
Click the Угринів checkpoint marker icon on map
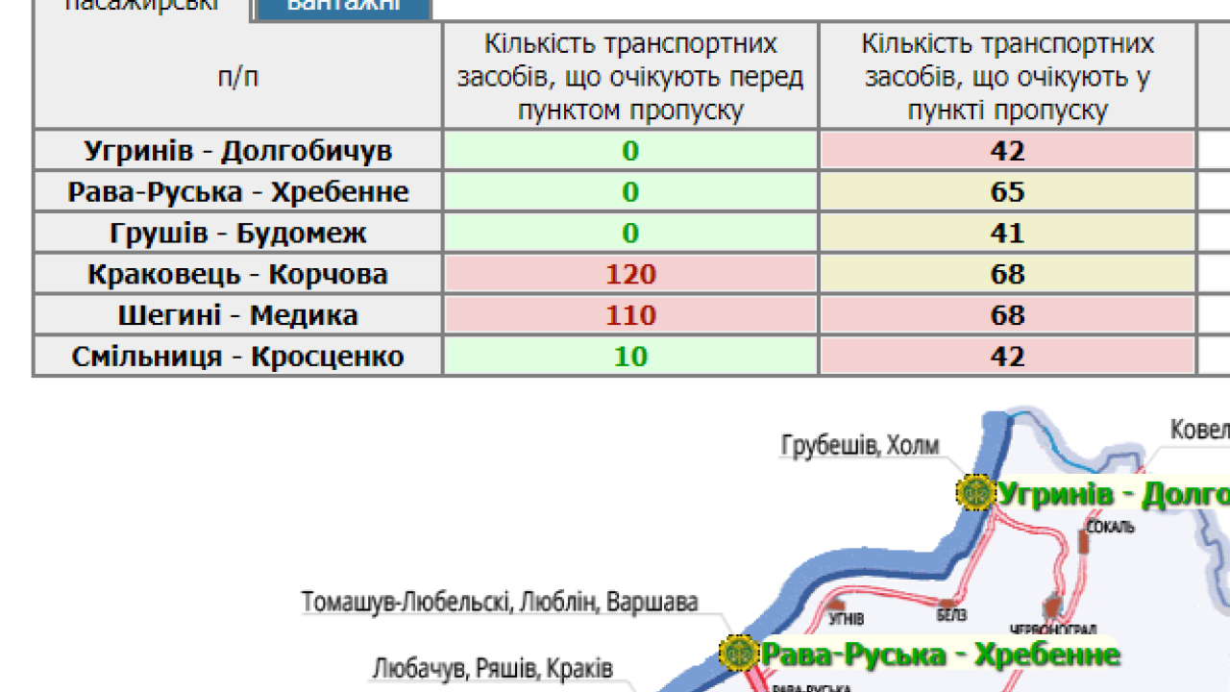[975, 493]
